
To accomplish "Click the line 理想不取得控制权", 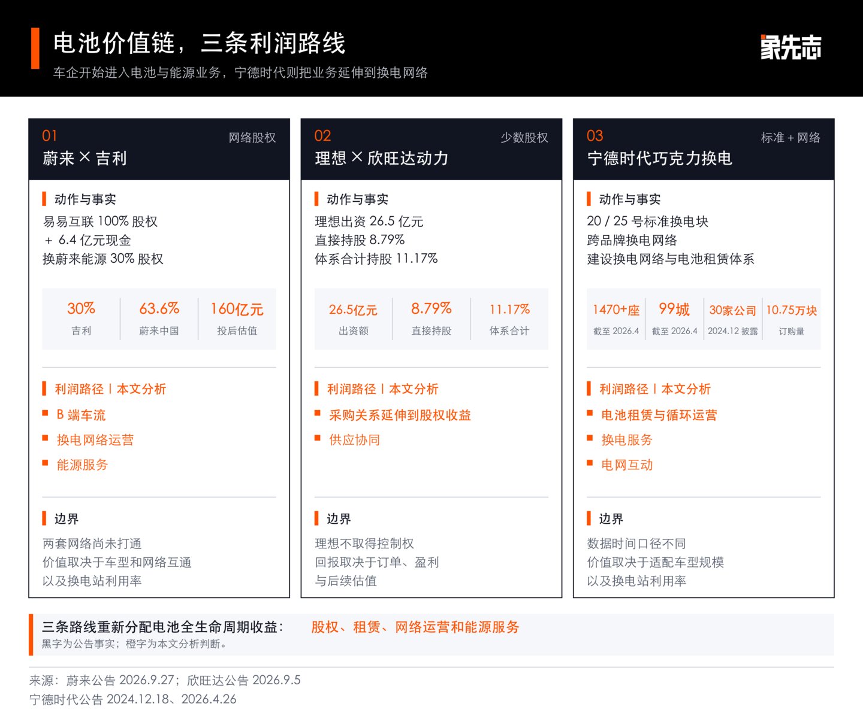I will click(364, 544).
